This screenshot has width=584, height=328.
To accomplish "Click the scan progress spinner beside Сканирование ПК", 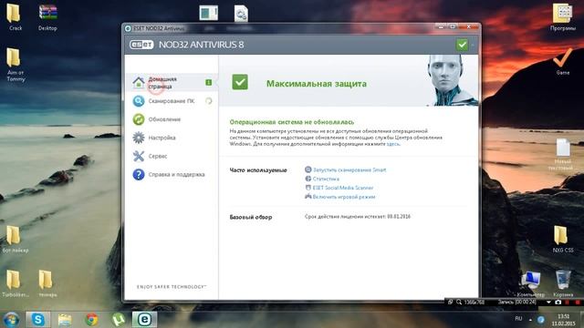I will click(x=209, y=101).
